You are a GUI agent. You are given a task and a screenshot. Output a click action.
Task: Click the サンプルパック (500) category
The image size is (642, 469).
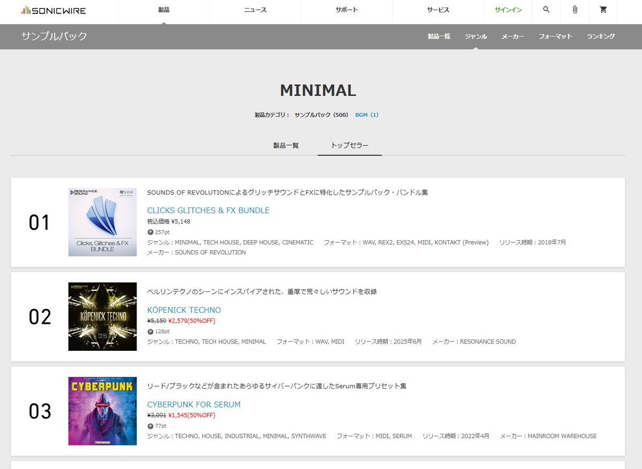pos(322,115)
